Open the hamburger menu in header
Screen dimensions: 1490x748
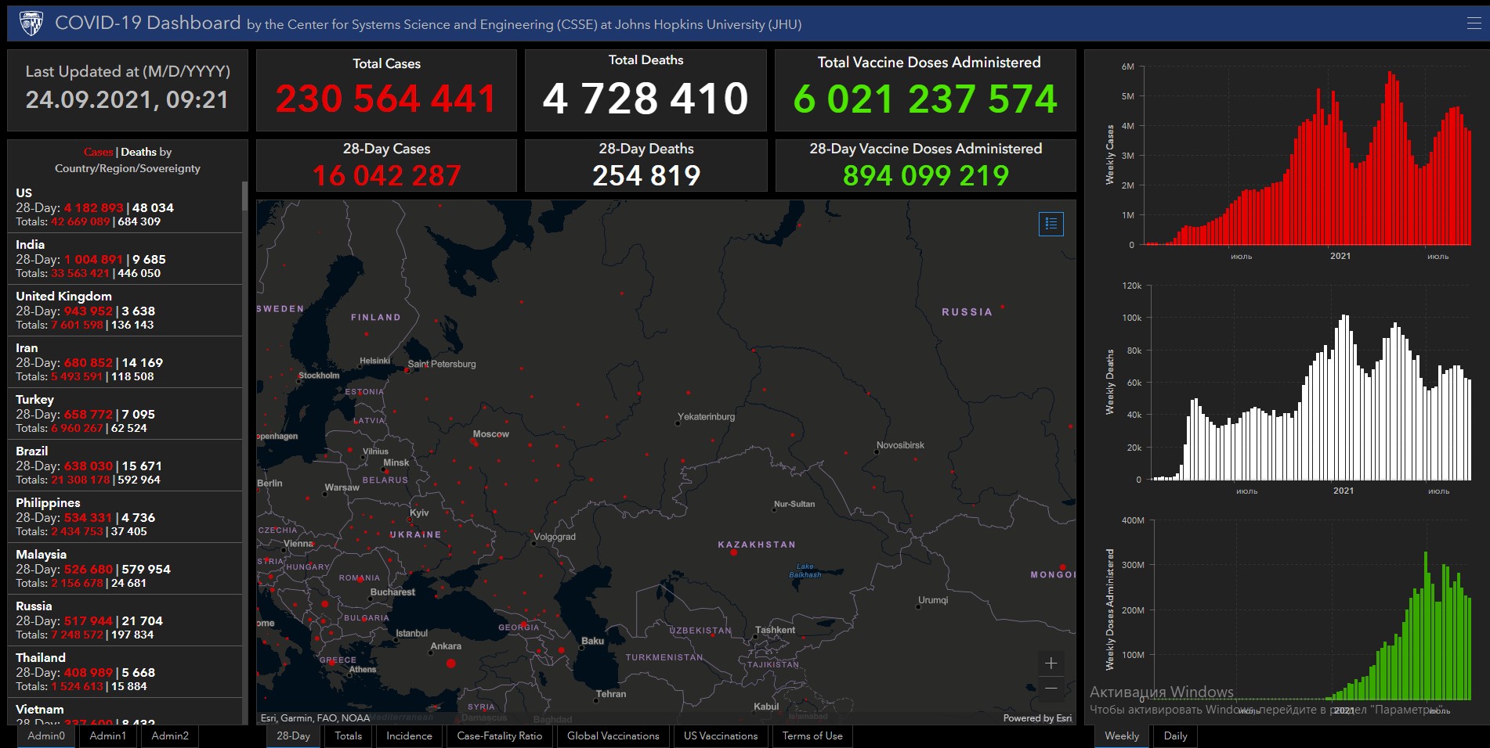(x=1474, y=23)
